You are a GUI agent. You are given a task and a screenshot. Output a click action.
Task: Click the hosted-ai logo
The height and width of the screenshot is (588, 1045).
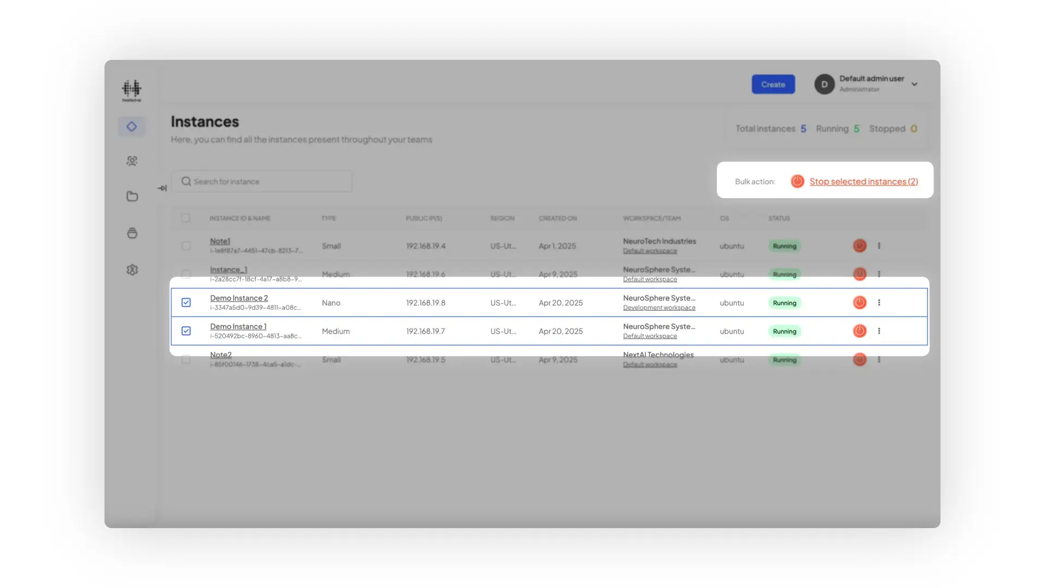tap(132, 90)
